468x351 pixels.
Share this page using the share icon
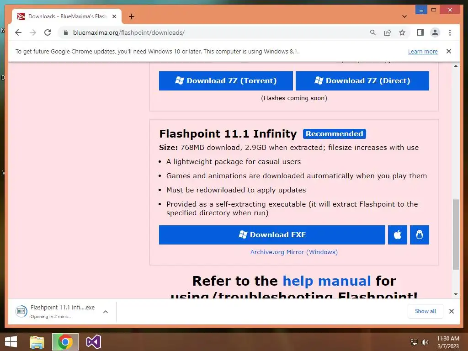pyautogui.click(x=388, y=32)
